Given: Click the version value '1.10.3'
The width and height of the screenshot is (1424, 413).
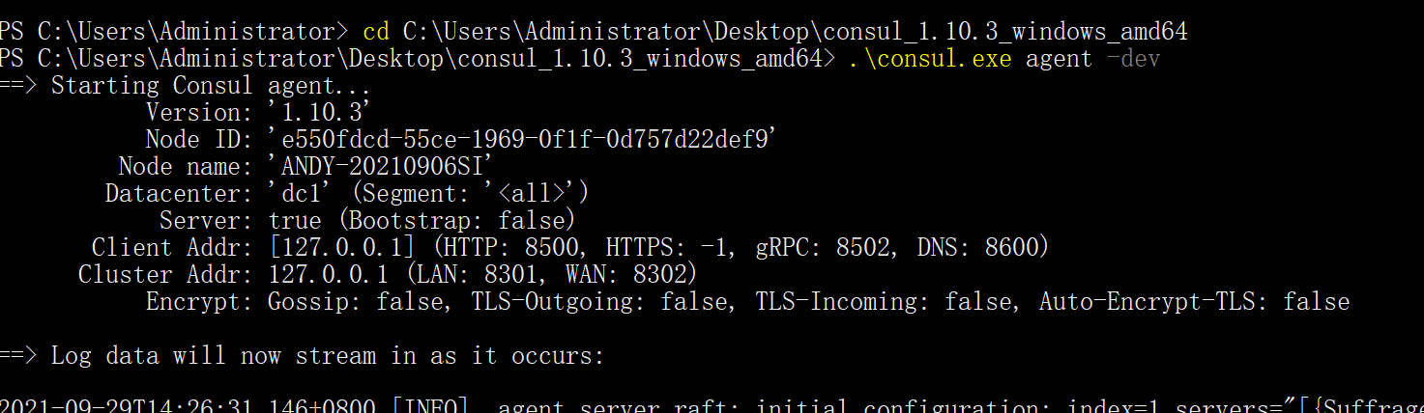Looking at the screenshot, I should point(321,113).
